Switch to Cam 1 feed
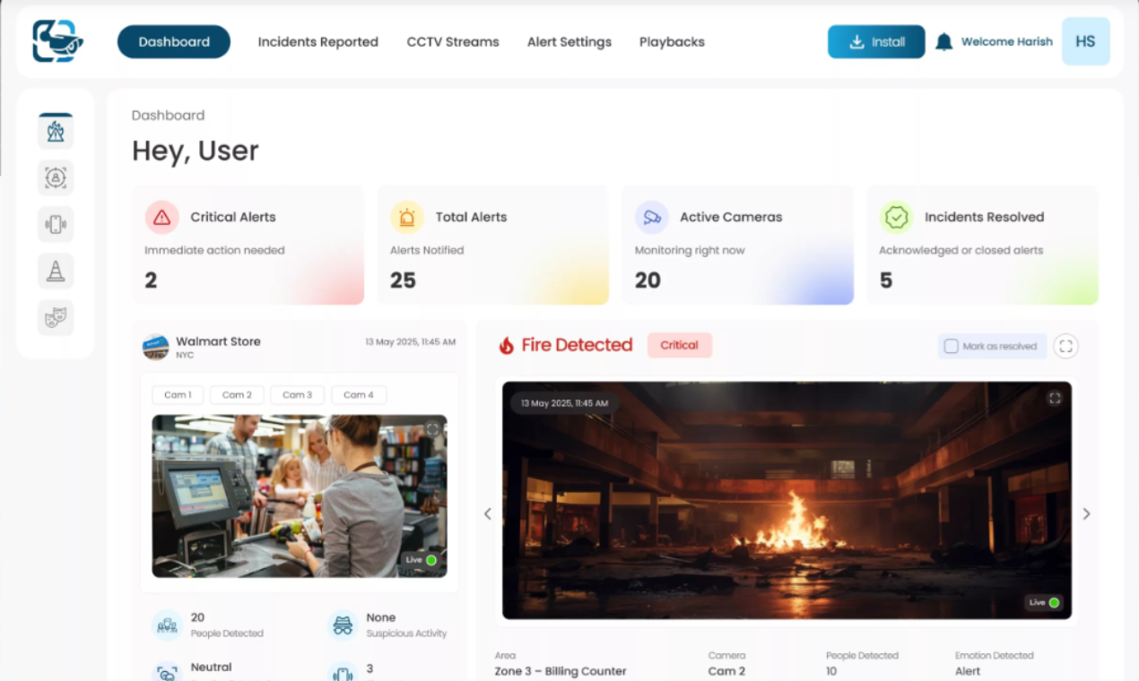This screenshot has width=1139, height=681. coord(178,395)
